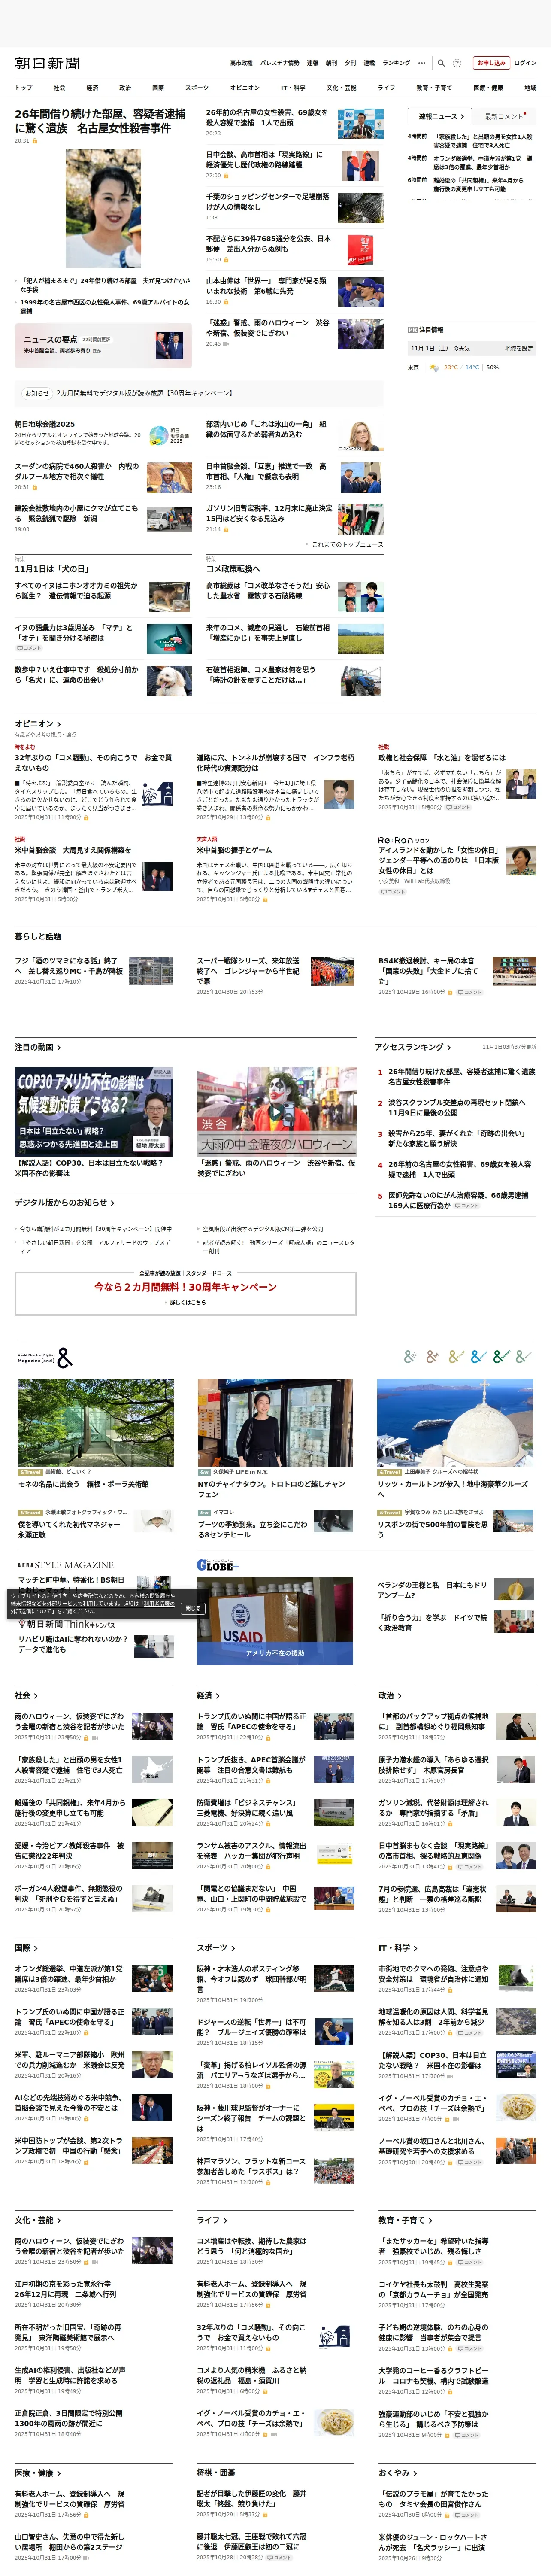Open article 阪神・才木浩人のポスティング移籍
Screen dimensions: 551x2576
point(251,1978)
